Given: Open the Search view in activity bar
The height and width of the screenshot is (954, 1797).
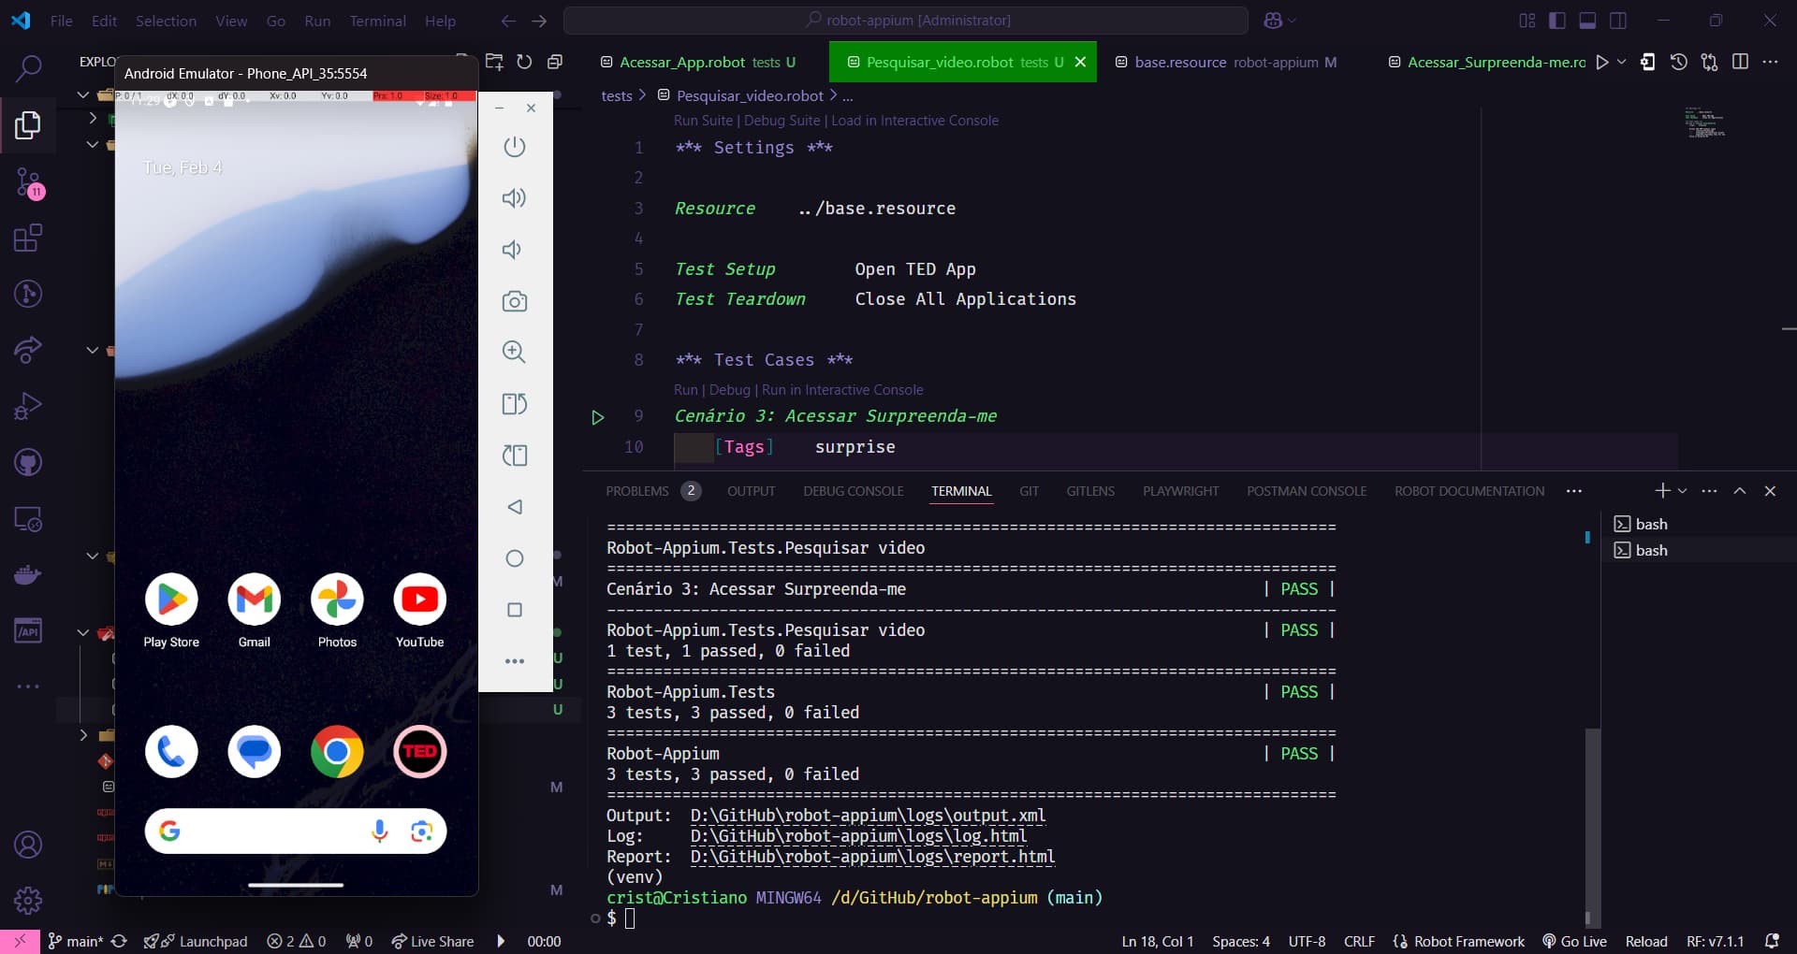Looking at the screenshot, I should tap(28, 67).
